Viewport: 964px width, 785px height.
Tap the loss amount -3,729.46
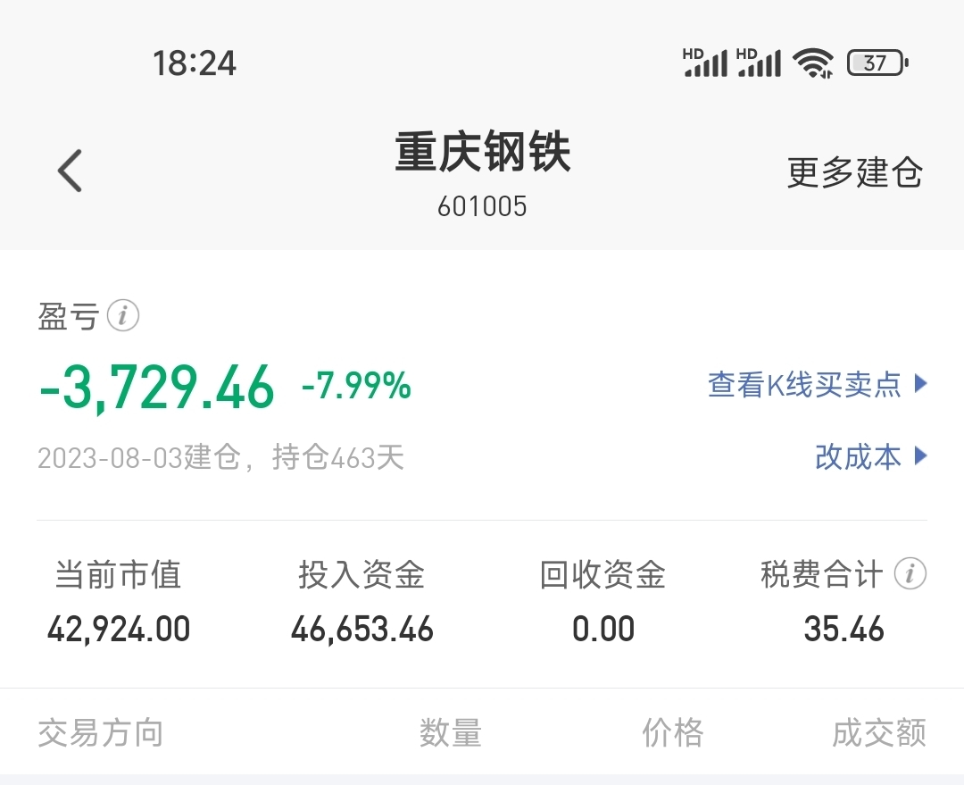coord(157,388)
